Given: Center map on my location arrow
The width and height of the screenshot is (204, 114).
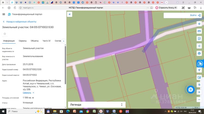Looking at the screenshot, I should (199, 70).
